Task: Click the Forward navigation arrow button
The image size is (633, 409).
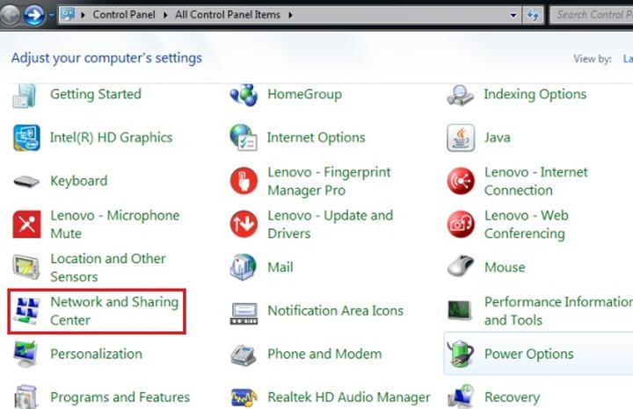Action: tap(34, 15)
